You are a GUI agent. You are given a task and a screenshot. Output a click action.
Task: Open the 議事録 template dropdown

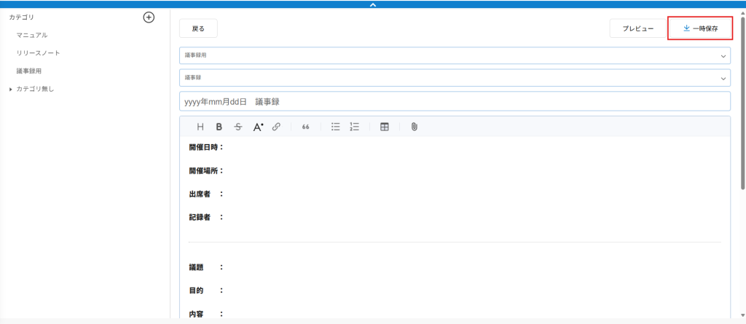tap(455, 77)
